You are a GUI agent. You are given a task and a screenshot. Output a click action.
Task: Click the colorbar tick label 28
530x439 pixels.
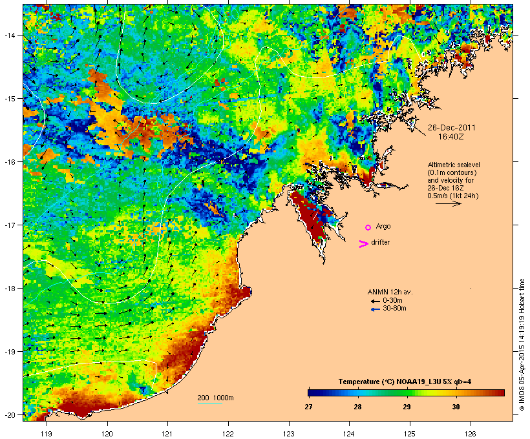tap(357, 407)
